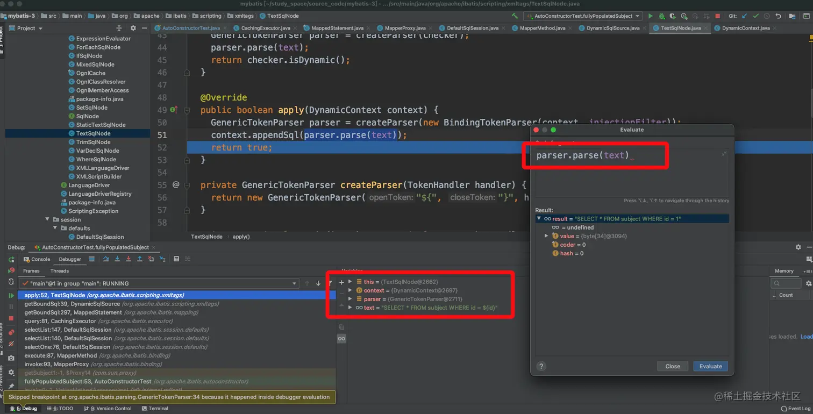Viewport: 813px width, 414px height.
Task: Step over with the debugger toolbar icon
Action: click(x=106, y=259)
